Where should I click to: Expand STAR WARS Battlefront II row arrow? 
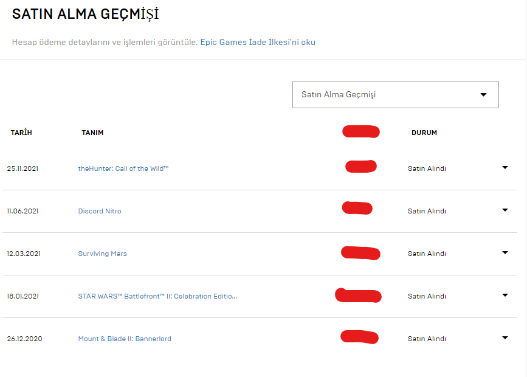point(505,296)
